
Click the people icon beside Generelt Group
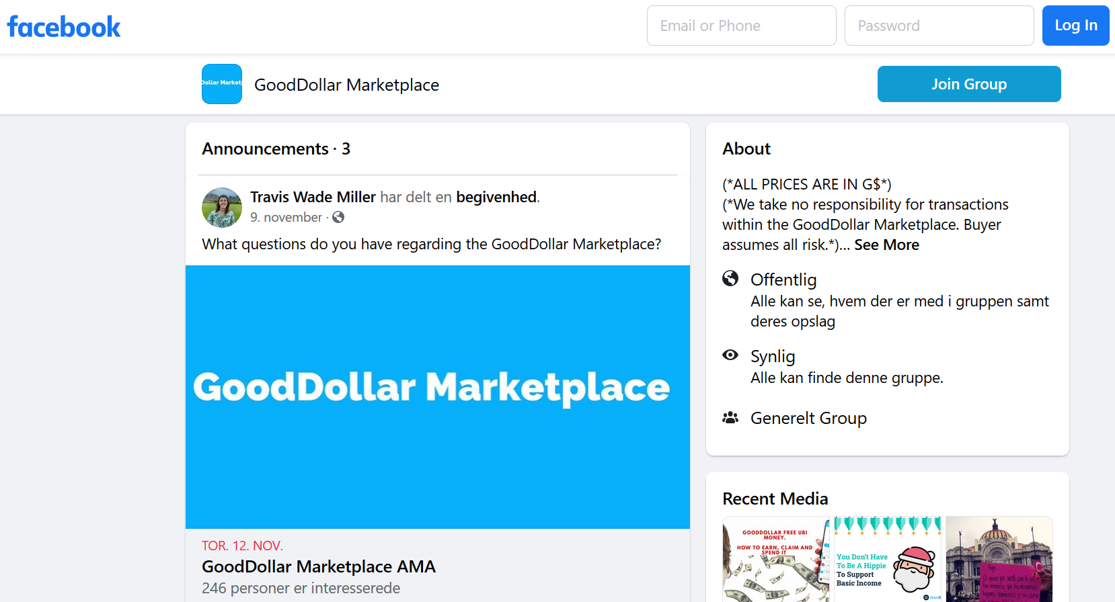(x=730, y=418)
